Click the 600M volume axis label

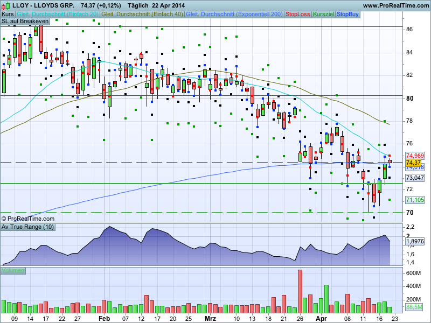coord(413,273)
